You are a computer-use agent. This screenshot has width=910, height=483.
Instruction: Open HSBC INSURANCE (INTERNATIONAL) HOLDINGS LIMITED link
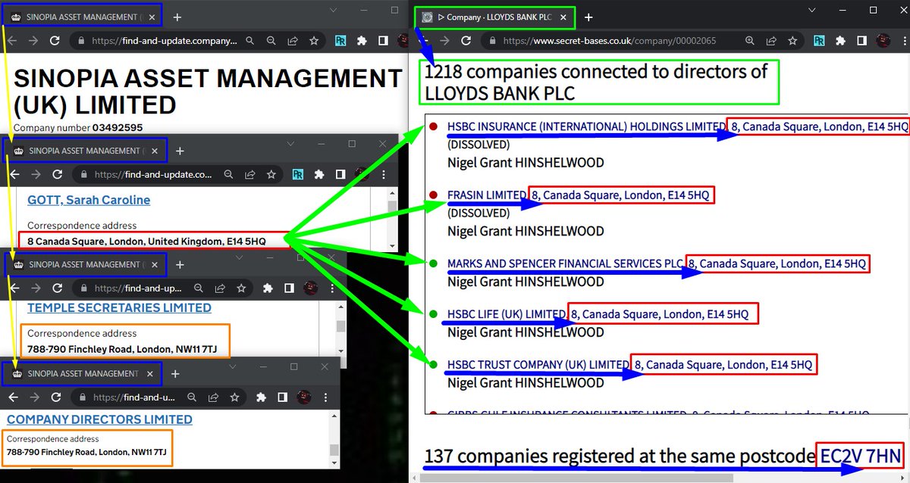586,127
